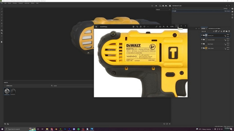Select the Material picker tool
This screenshot has width=234, height=131.
click(2, 26)
